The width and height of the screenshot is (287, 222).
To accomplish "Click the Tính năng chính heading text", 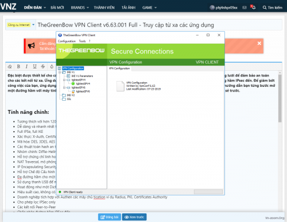I will (x=28, y=112).
